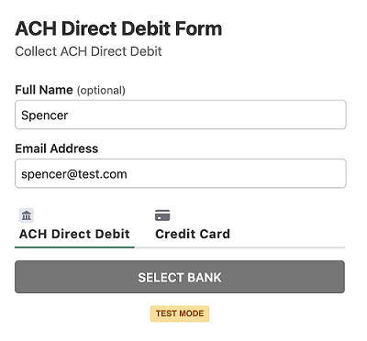The height and width of the screenshot is (341, 367).
Task: Place cursor on the Spencer name text
Action: click(x=45, y=115)
